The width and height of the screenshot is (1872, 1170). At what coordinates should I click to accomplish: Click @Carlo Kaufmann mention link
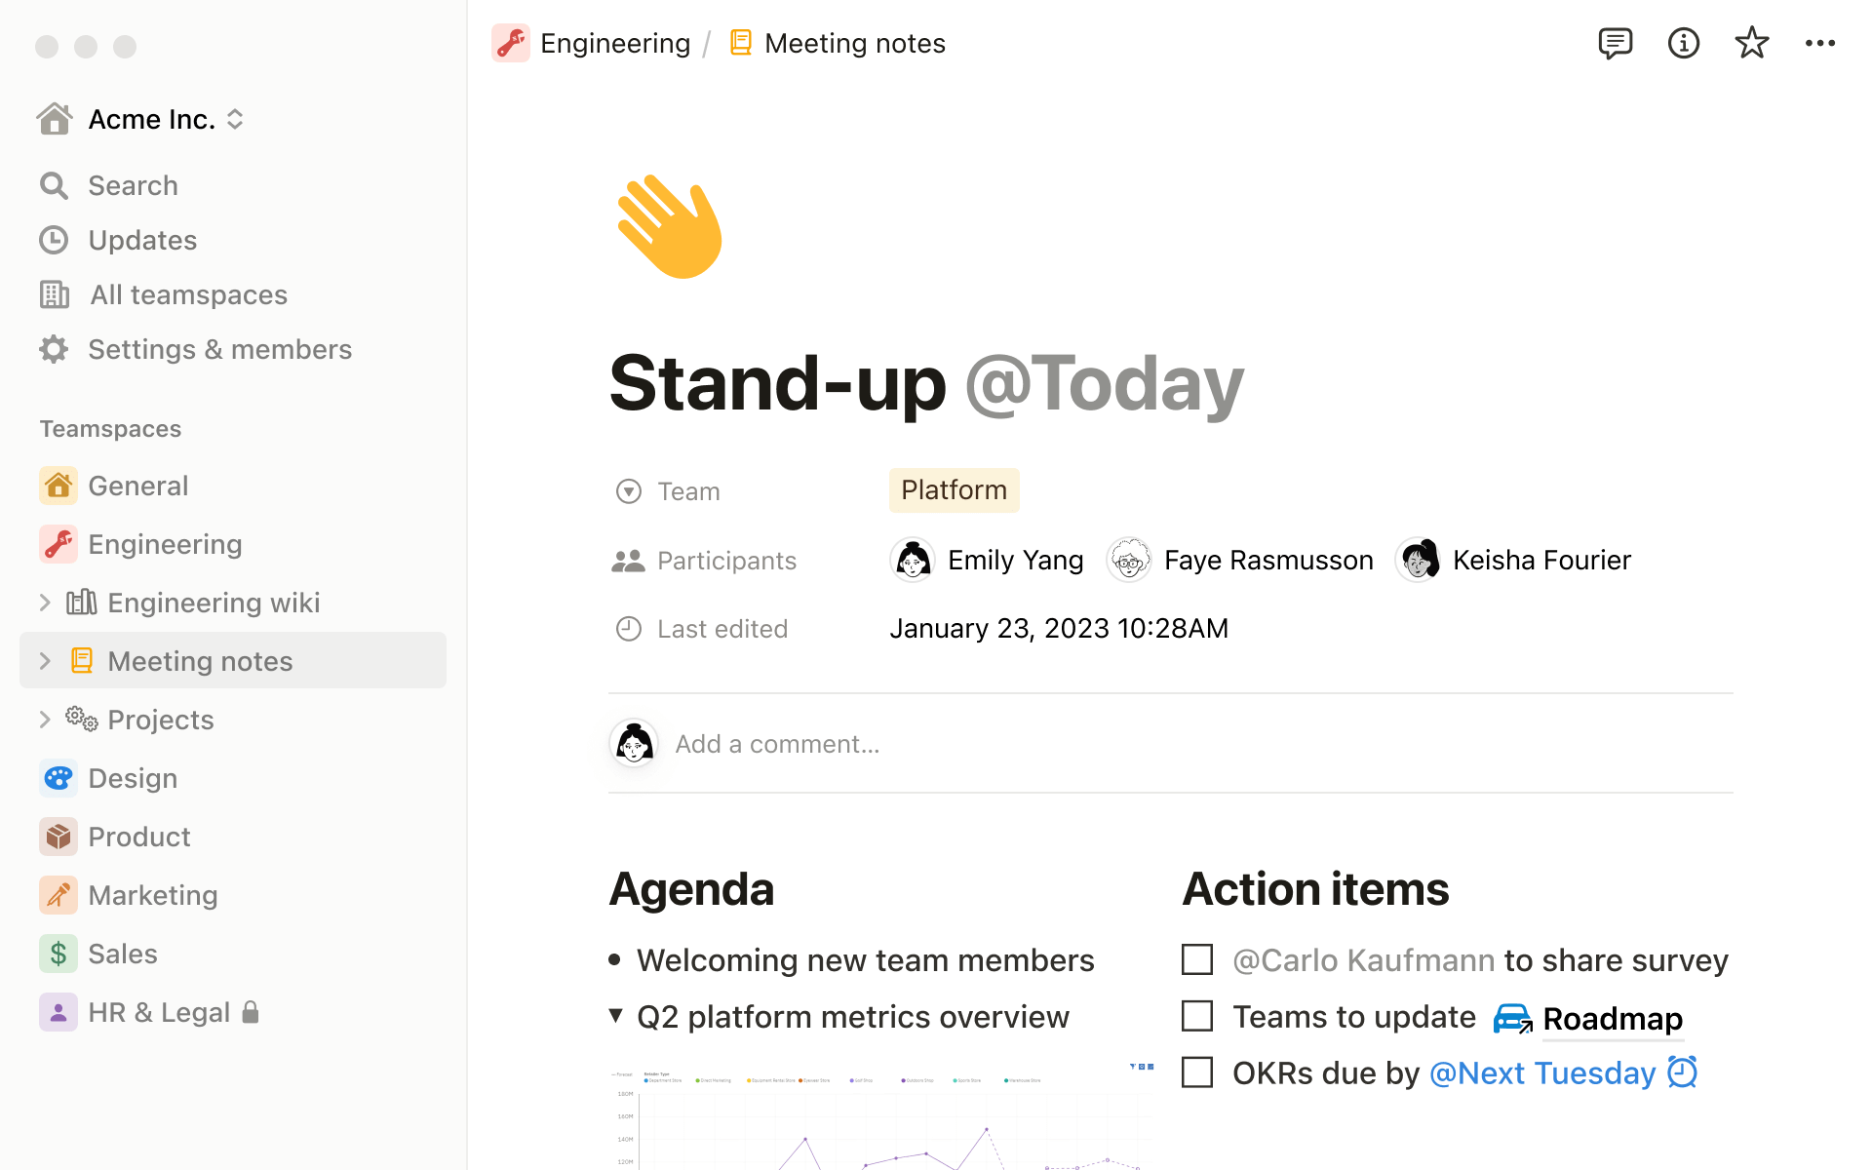pyautogui.click(x=1361, y=959)
